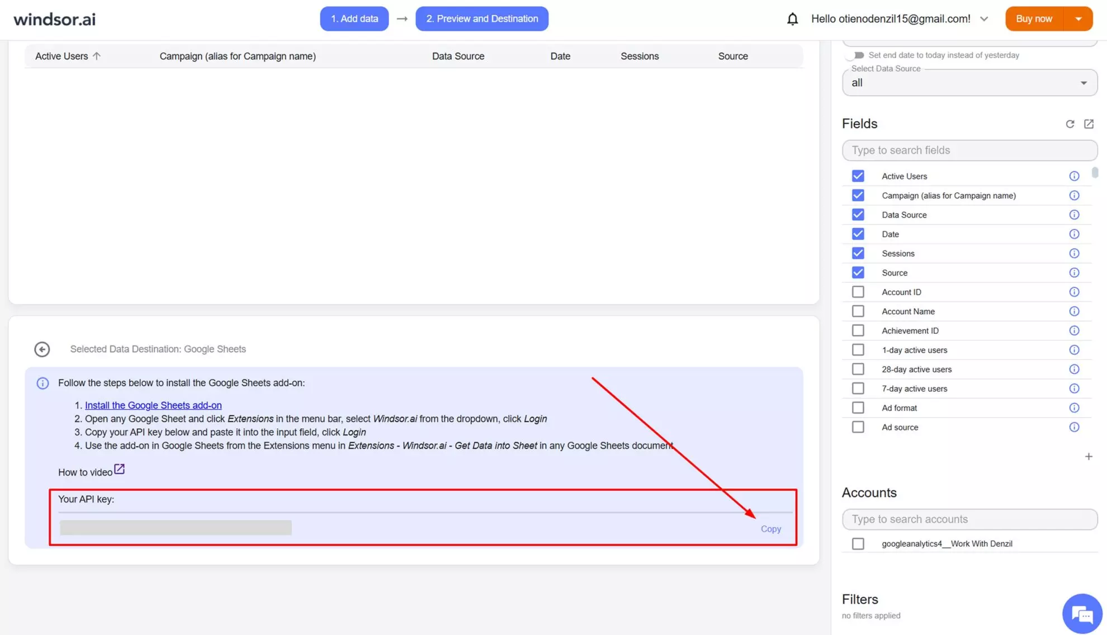Click the Type to search accounts box

click(969, 519)
